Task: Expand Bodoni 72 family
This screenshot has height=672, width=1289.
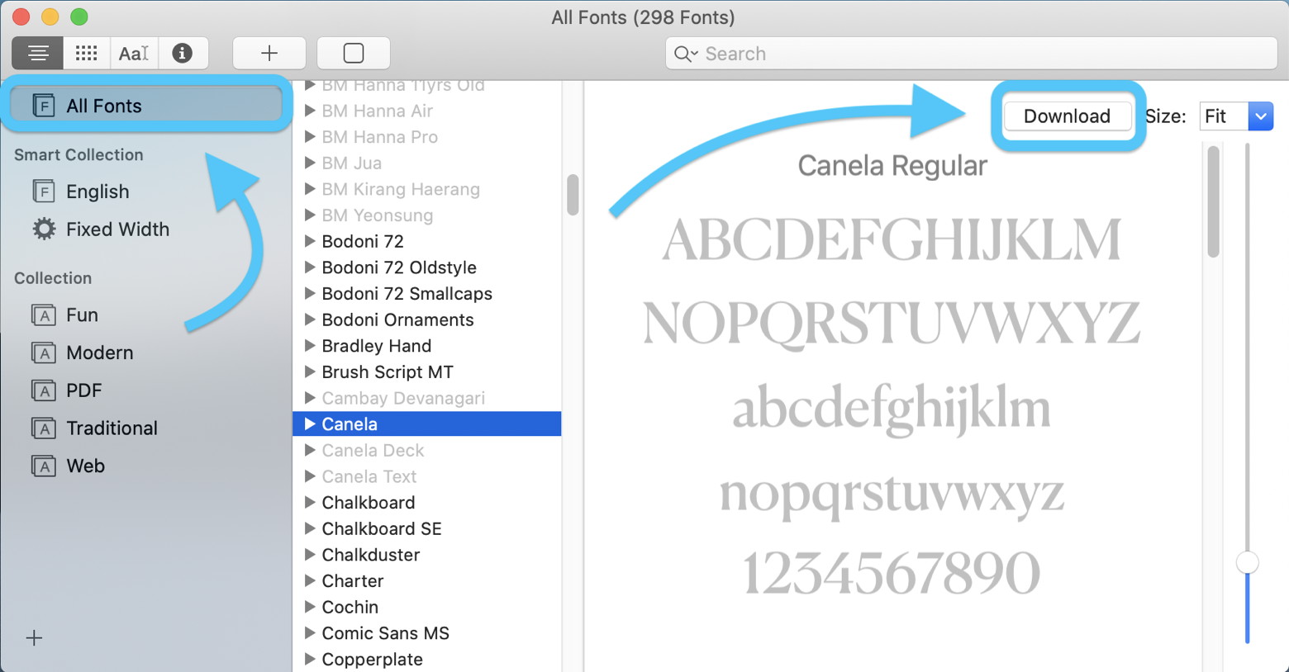Action: (x=310, y=242)
